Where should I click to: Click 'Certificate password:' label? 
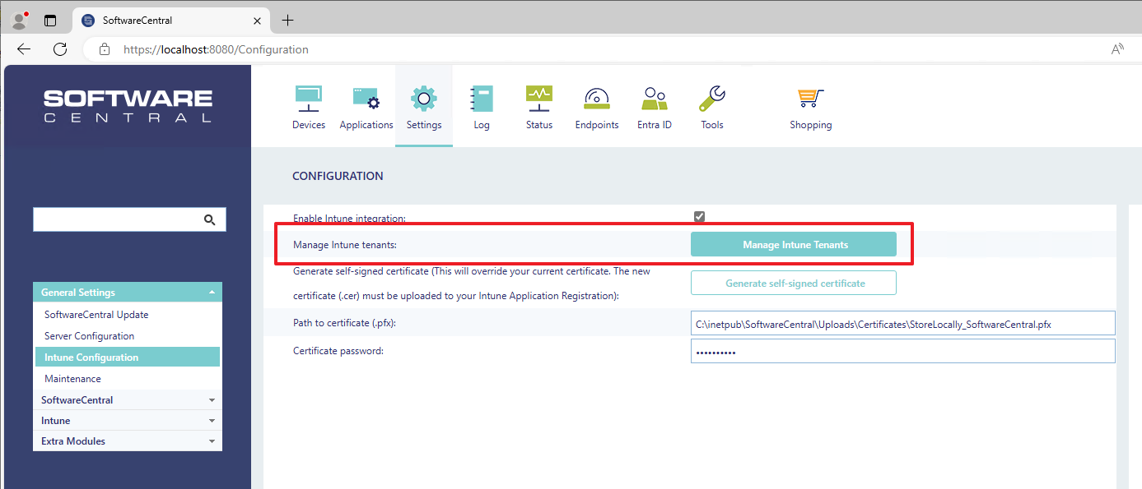coord(338,351)
